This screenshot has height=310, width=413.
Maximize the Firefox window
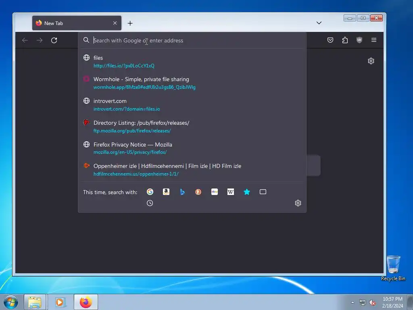(363, 18)
